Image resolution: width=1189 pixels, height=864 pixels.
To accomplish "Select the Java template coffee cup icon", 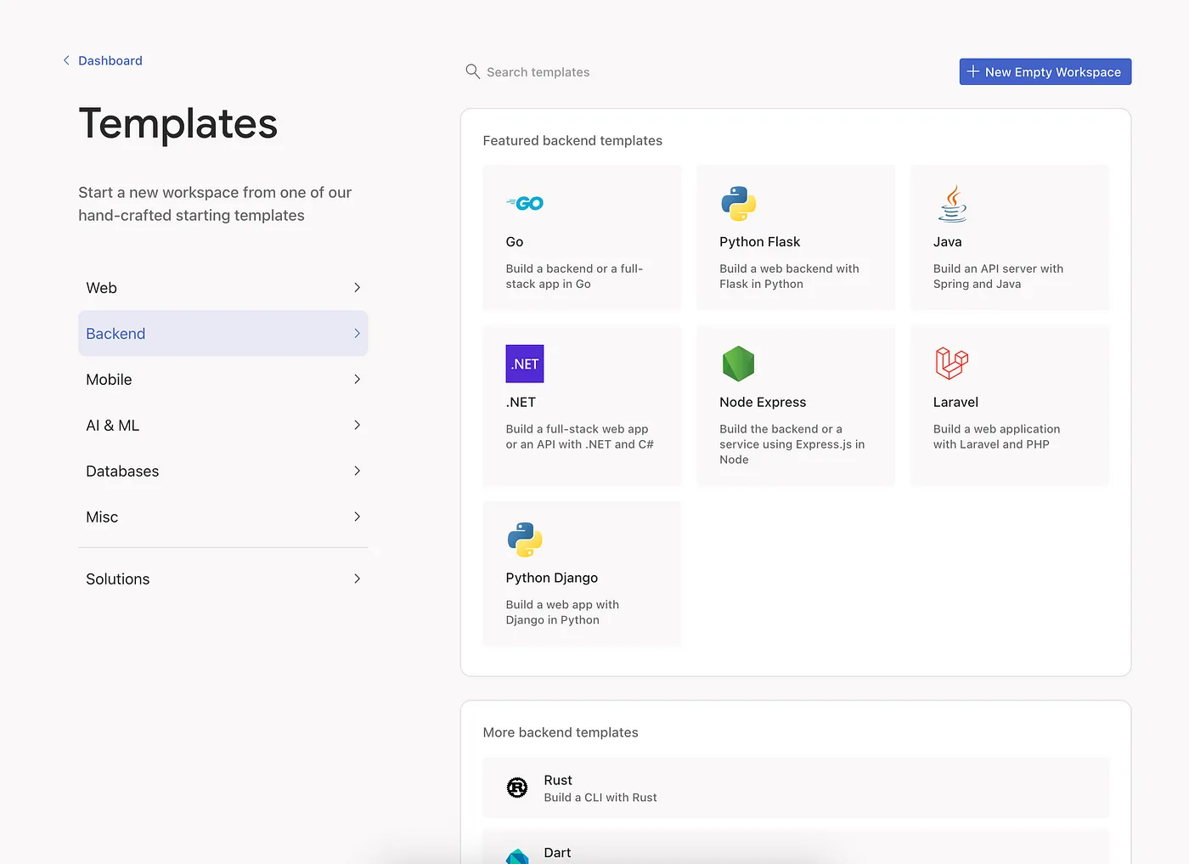I will coord(951,203).
